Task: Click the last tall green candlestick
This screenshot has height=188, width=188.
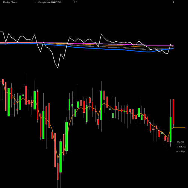Action: 171,129
